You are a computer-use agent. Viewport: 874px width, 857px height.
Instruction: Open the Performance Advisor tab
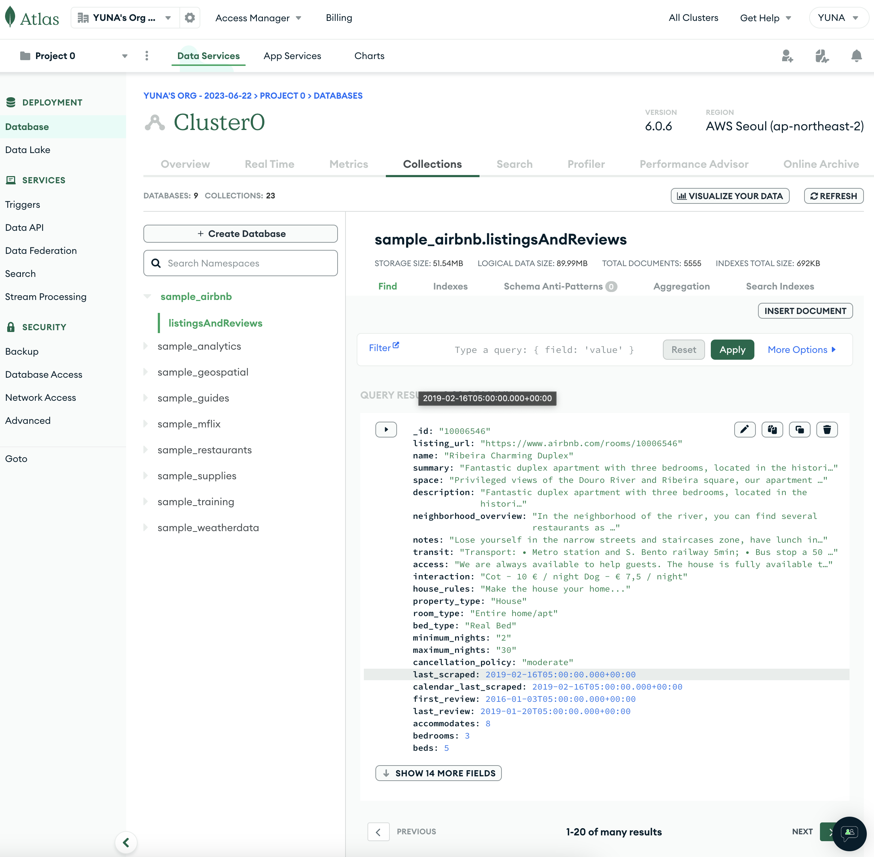[x=694, y=164]
